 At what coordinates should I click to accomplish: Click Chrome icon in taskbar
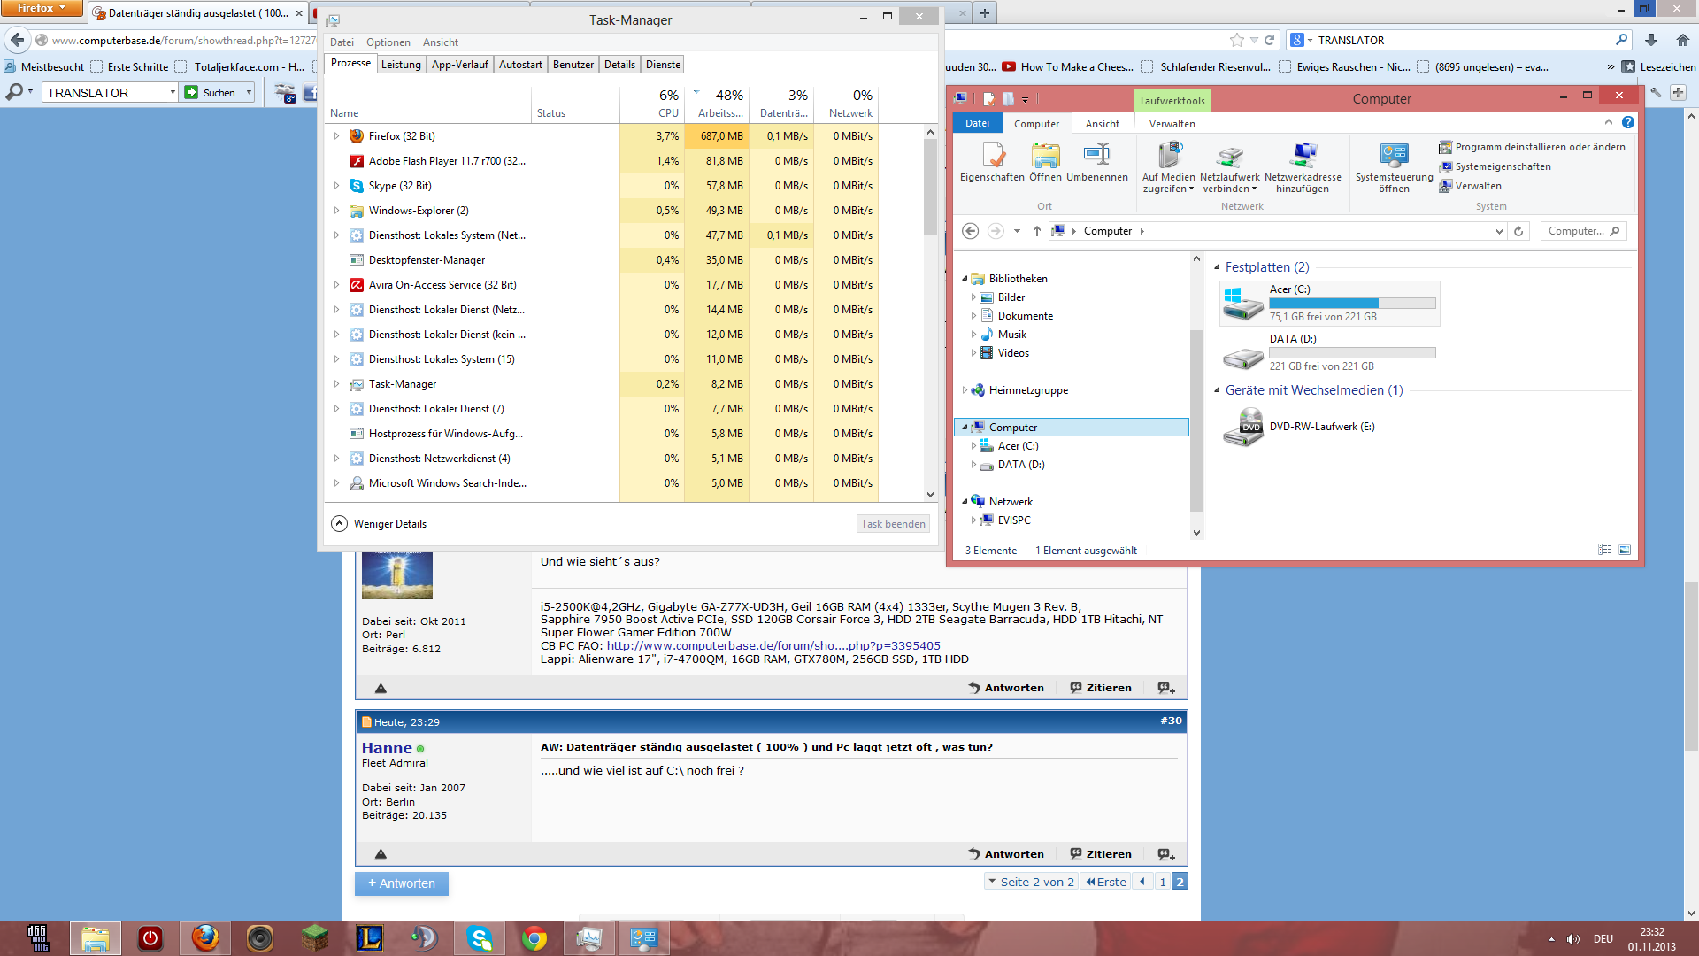click(x=534, y=937)
